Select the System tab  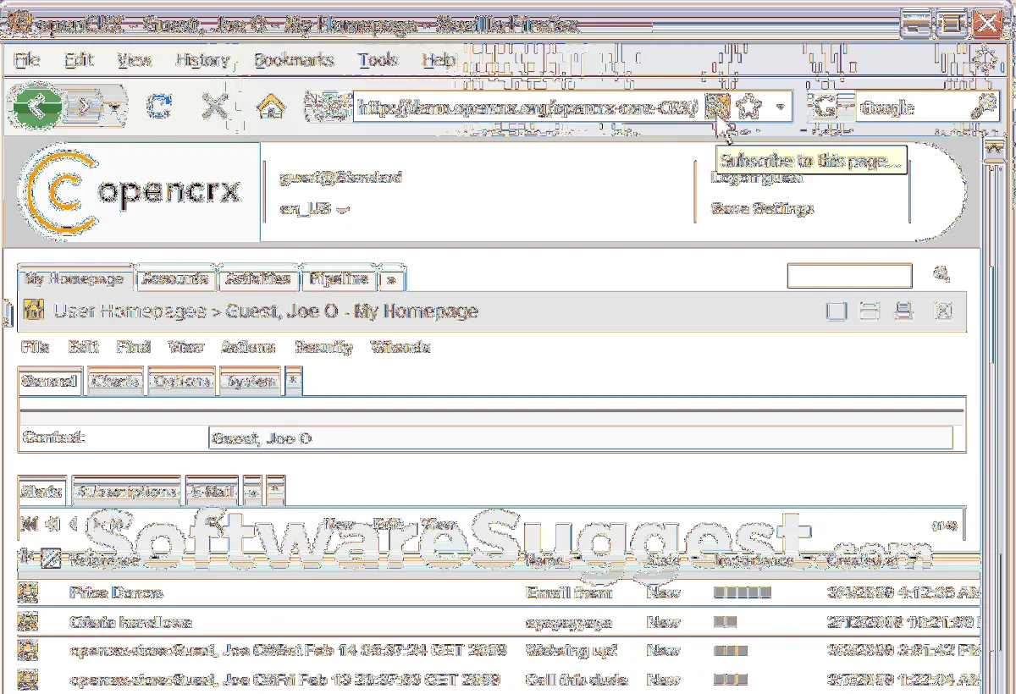click(x=249, y=382)
